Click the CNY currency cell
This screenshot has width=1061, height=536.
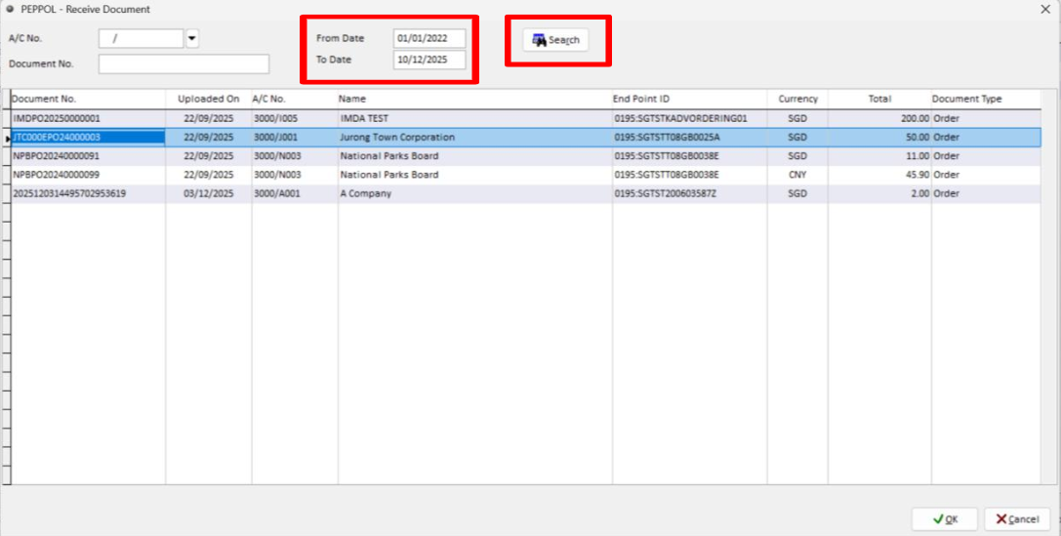(x=797, y=175)
